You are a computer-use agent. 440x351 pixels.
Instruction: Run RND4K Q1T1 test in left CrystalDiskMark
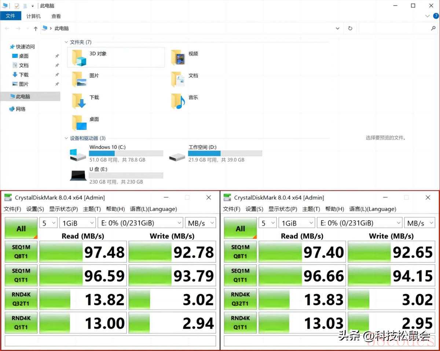[x=21, y=322]
